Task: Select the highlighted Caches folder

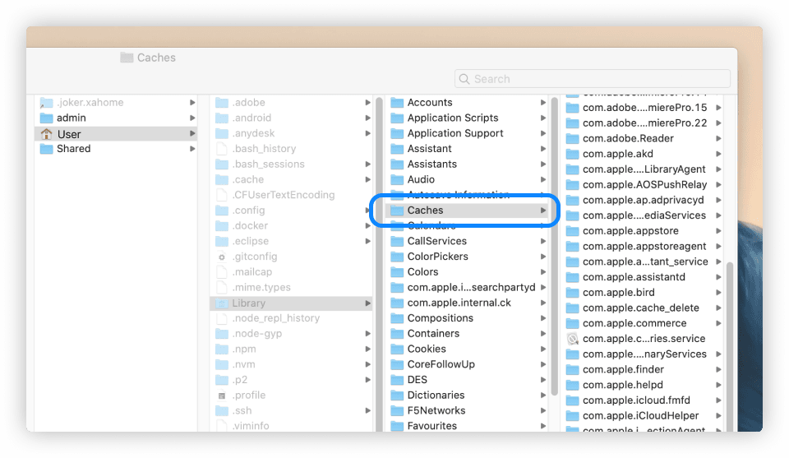Action: (464, 210)
